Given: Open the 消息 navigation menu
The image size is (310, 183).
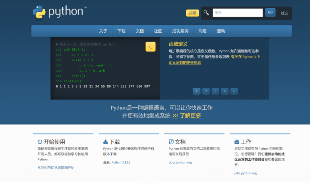Looking at the screenshot, I should pos(202,31).
